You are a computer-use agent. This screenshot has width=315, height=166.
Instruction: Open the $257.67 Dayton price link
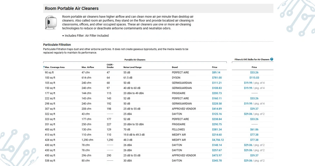(217, 150)
